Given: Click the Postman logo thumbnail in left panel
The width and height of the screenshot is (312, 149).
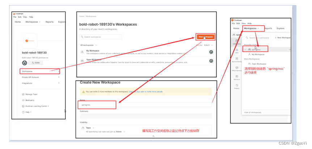Looking at the screenshot, I should [29, 41].
